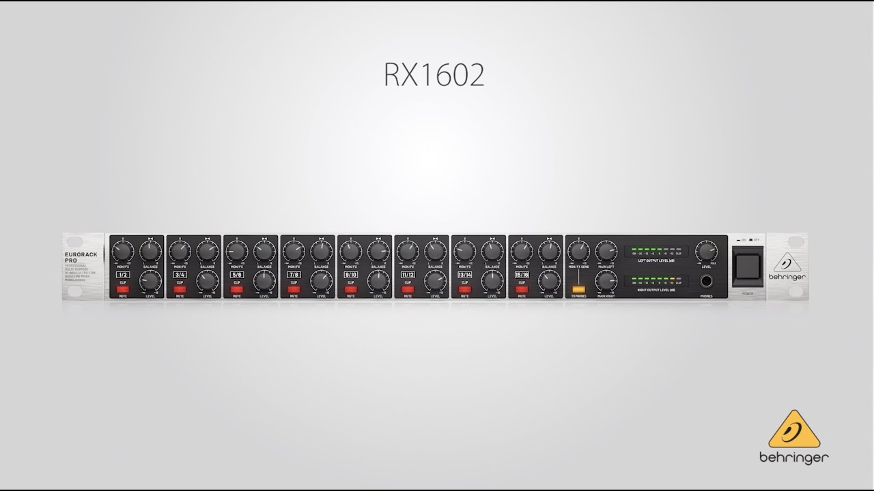Mute channel 7/8 with its red button
Image resolution: width=874 pixels, height=491 pixels.
pyautogui.click(x=294, y=289)
